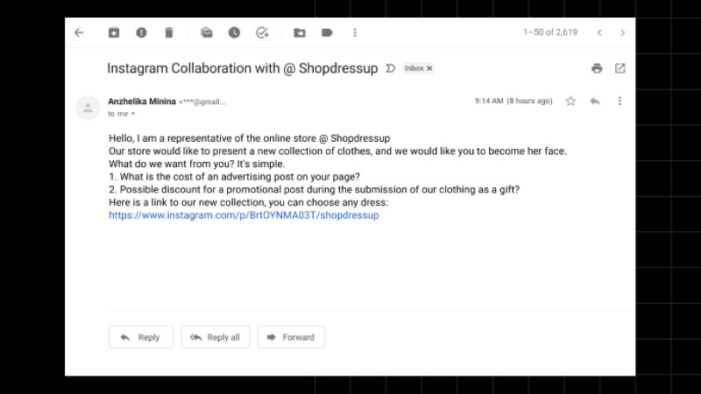Go to newer email arrow
This screenshot has height=394, width=701.
coord(599,32)
